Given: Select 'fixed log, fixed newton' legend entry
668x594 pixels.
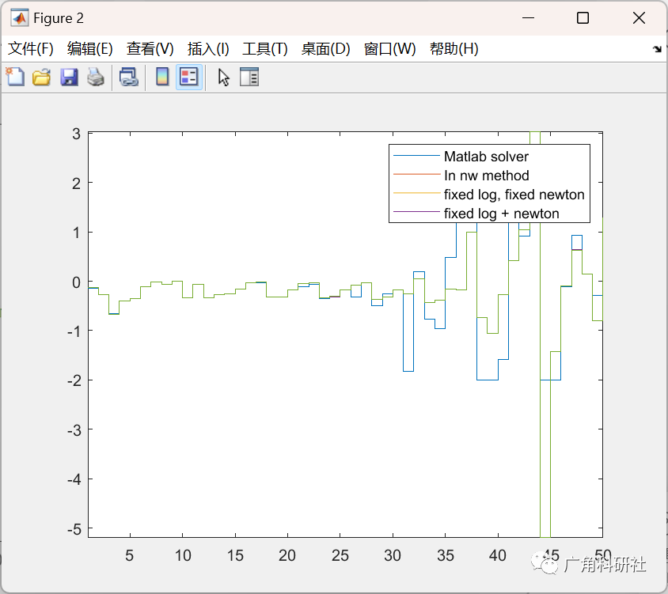Looking at the screenshot, I should pos(514,195).
